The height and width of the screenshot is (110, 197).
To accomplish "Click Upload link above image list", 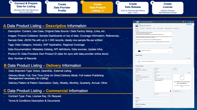I will 170,47.
